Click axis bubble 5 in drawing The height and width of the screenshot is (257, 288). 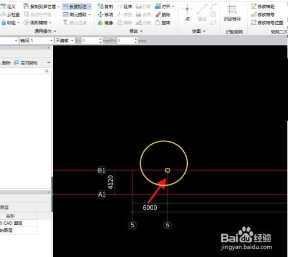[x=132, y=225]
